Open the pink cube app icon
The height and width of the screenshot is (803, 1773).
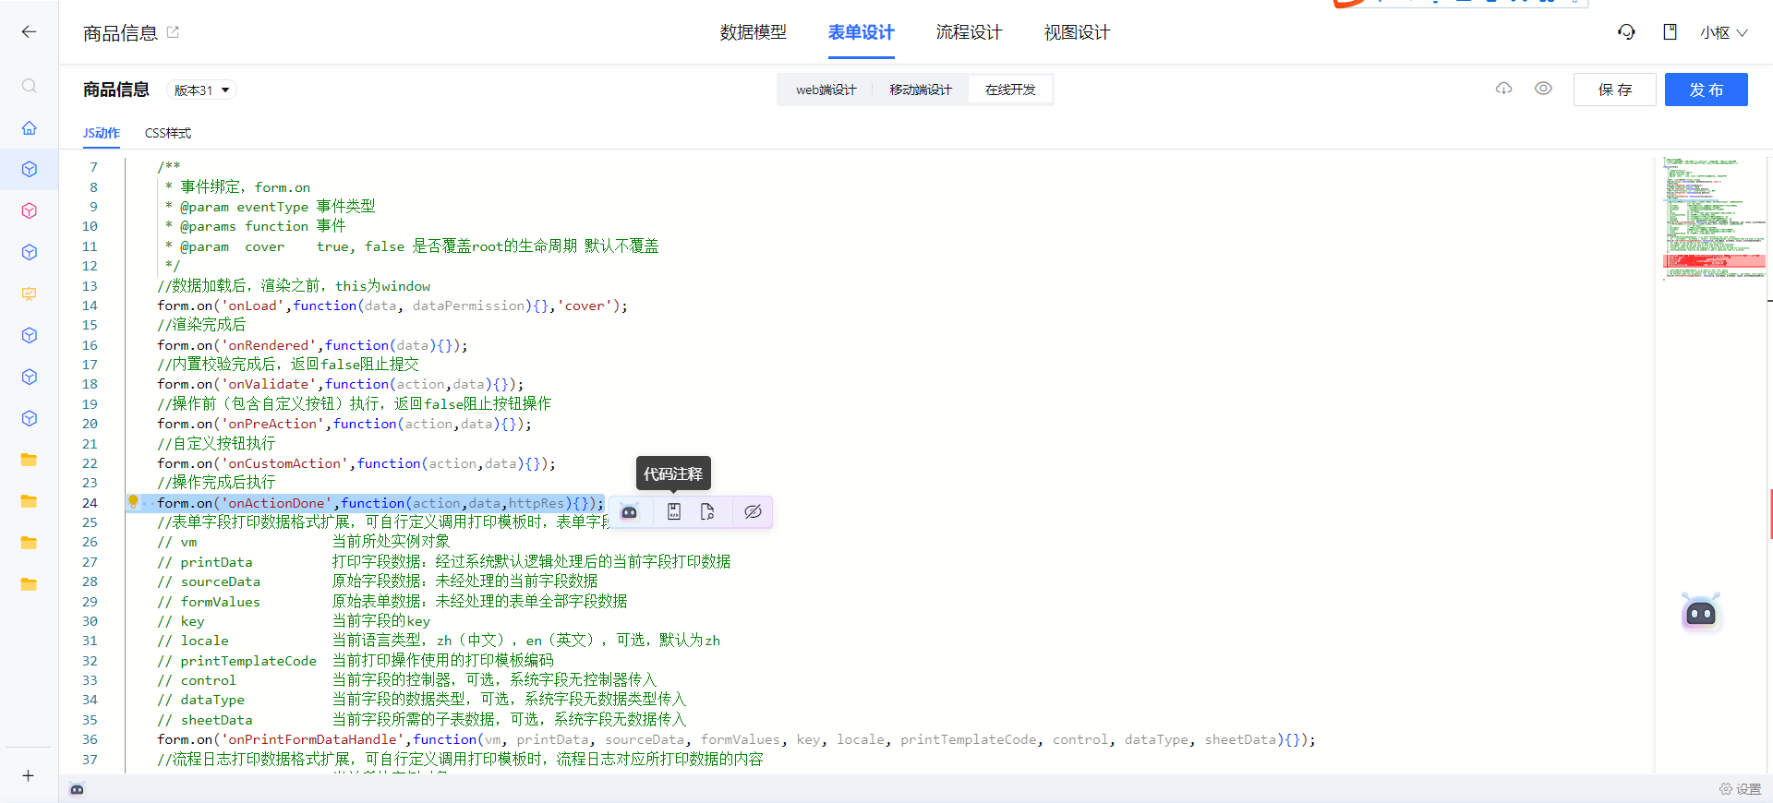[x=30, y=210]
